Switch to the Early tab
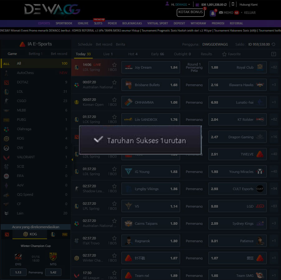This screenshot has width=281, height=280. pyautogui.click(x=158, y=54)
